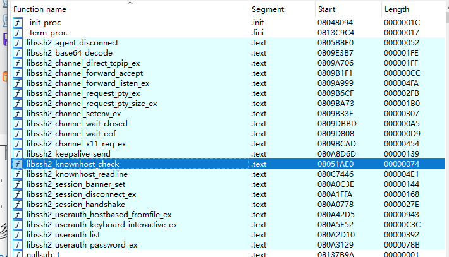This screenshot has width=449, height=257.
Task: Click function icon beside libssh2_channel_forward_accept
Action: [18, 73]
